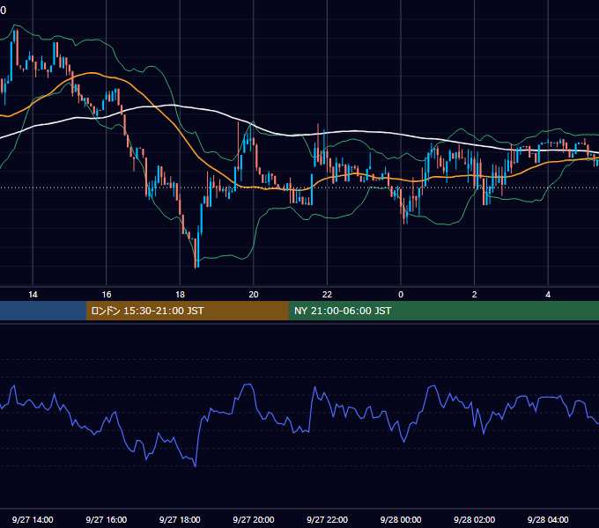Click the 9/27 22:00 time label
Viewport: 599px width, 528px height.
(327, 519)
